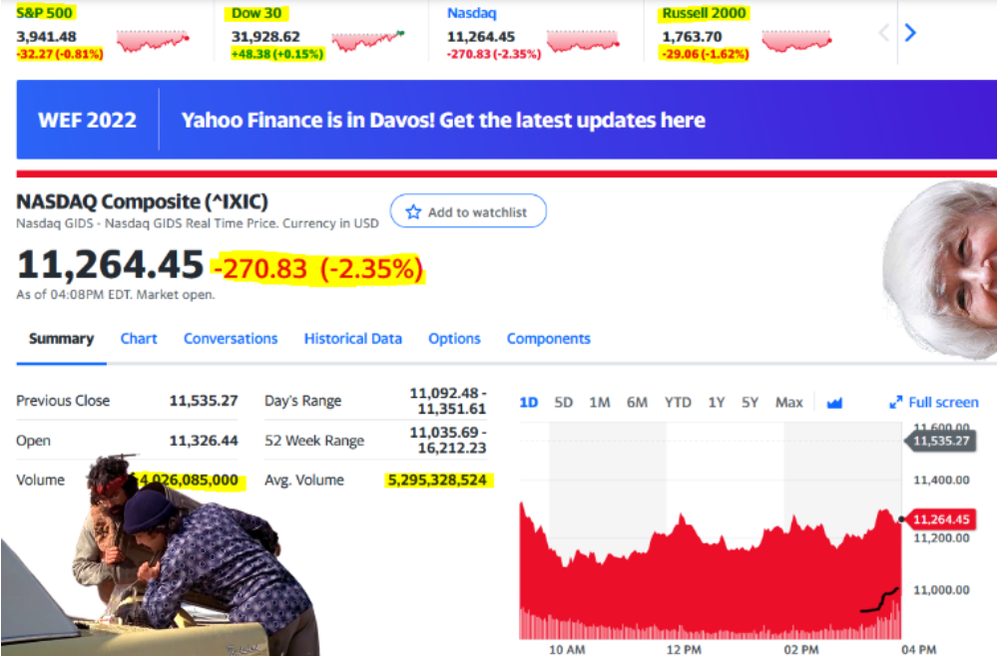Switch to the Chart tab
Viewport: 997px width, 656px height.
tap(139, 339)
